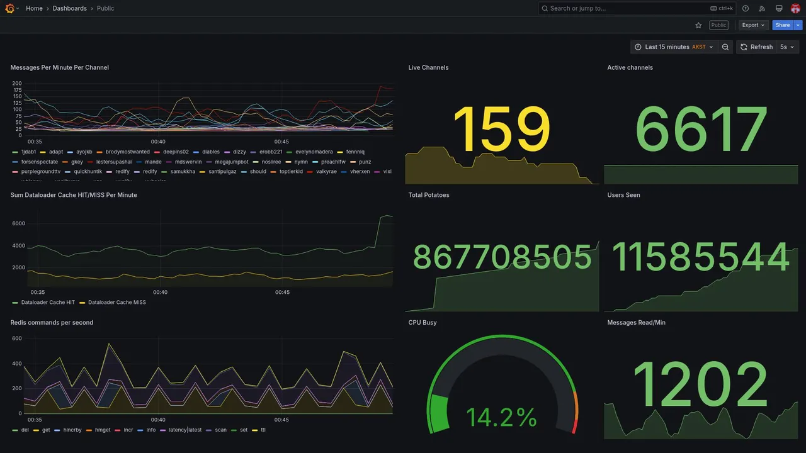Expand the 5s refresh interval dropdown
Viewport: 806px width, 453px height.
(x=787, y=47)
